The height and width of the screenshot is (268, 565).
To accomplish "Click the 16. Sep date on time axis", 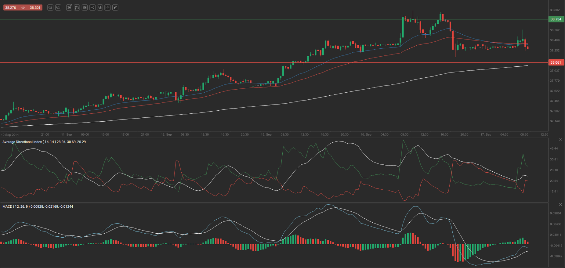I will click(x=366, y=135).
